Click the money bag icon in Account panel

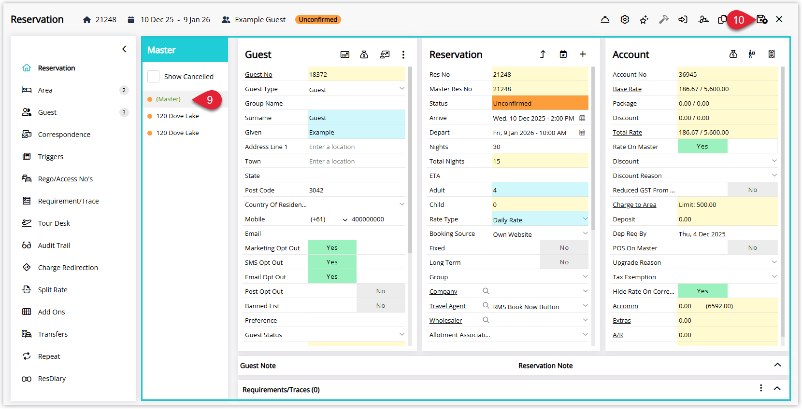coord(733,55)
